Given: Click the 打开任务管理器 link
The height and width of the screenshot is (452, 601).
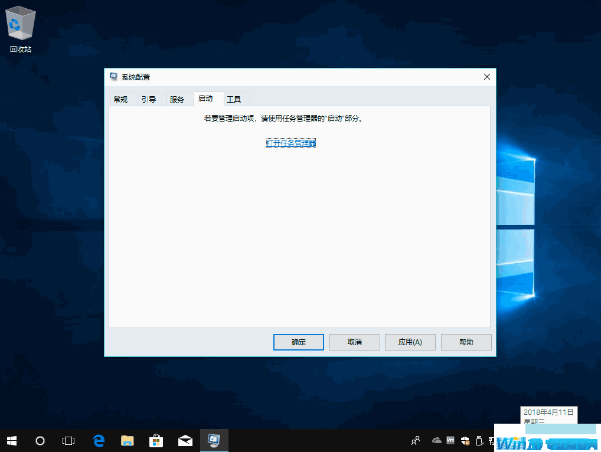Looking at the screenshot, I should [291, 143].
